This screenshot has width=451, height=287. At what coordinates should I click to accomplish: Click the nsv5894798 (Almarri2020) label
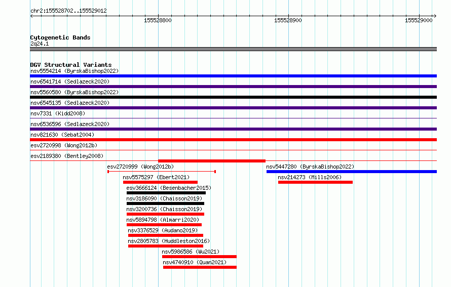click(163, 220)
